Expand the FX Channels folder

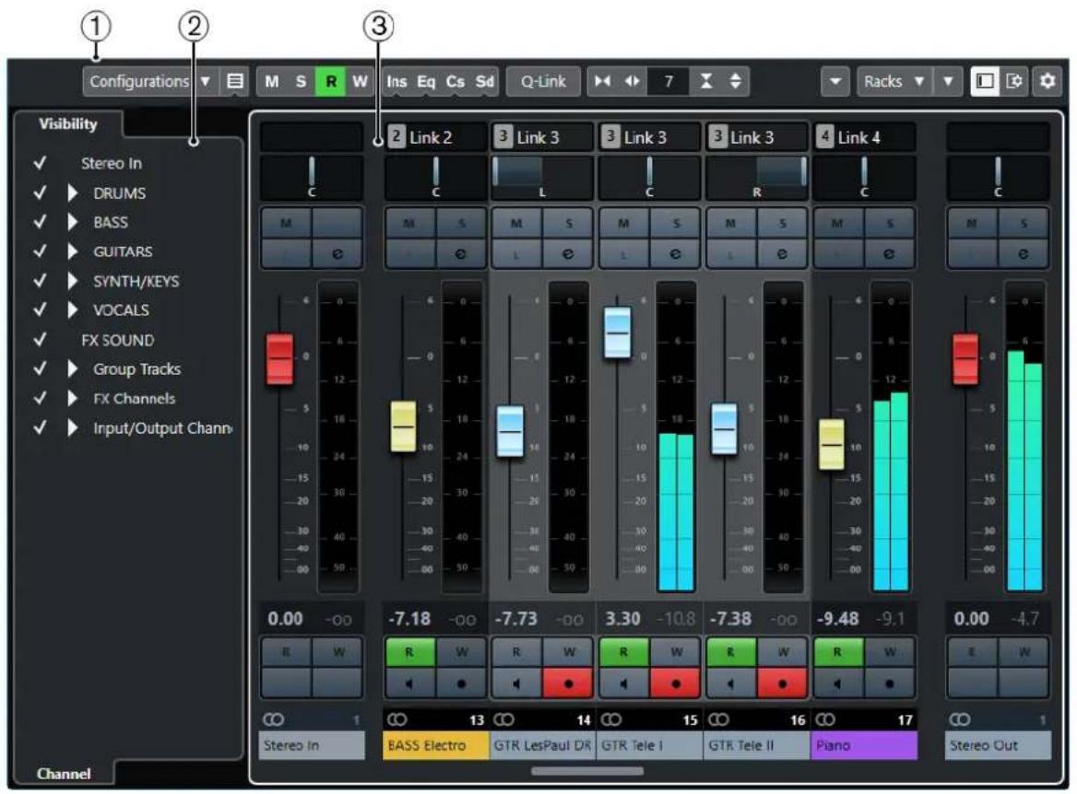[72, 399]
